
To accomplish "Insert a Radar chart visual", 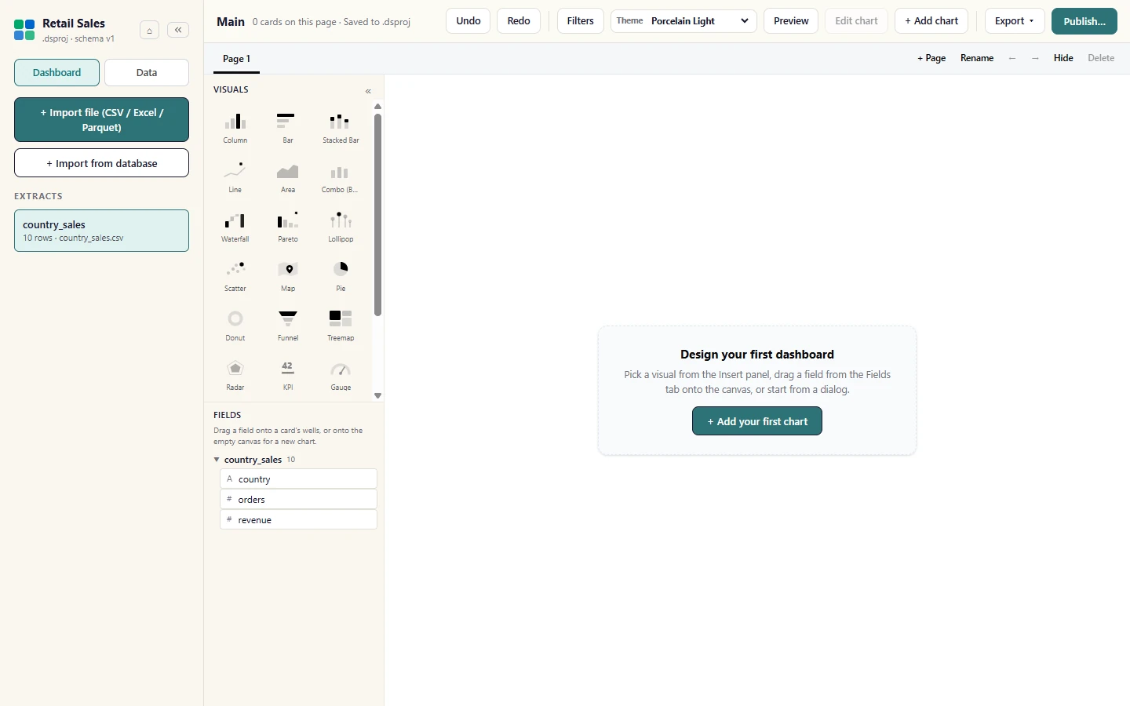I will tap(235, 375).
